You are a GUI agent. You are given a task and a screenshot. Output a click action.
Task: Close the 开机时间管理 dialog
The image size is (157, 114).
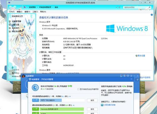pos(132,79)
